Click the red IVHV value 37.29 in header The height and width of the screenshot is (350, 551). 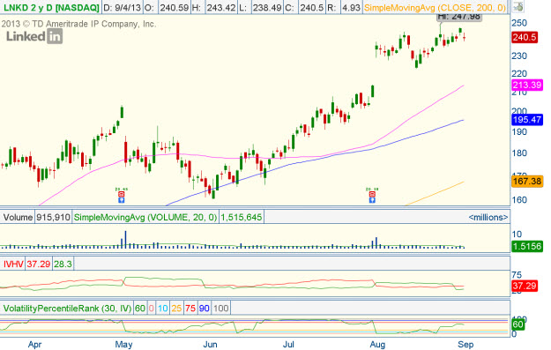tap(38, 264)
